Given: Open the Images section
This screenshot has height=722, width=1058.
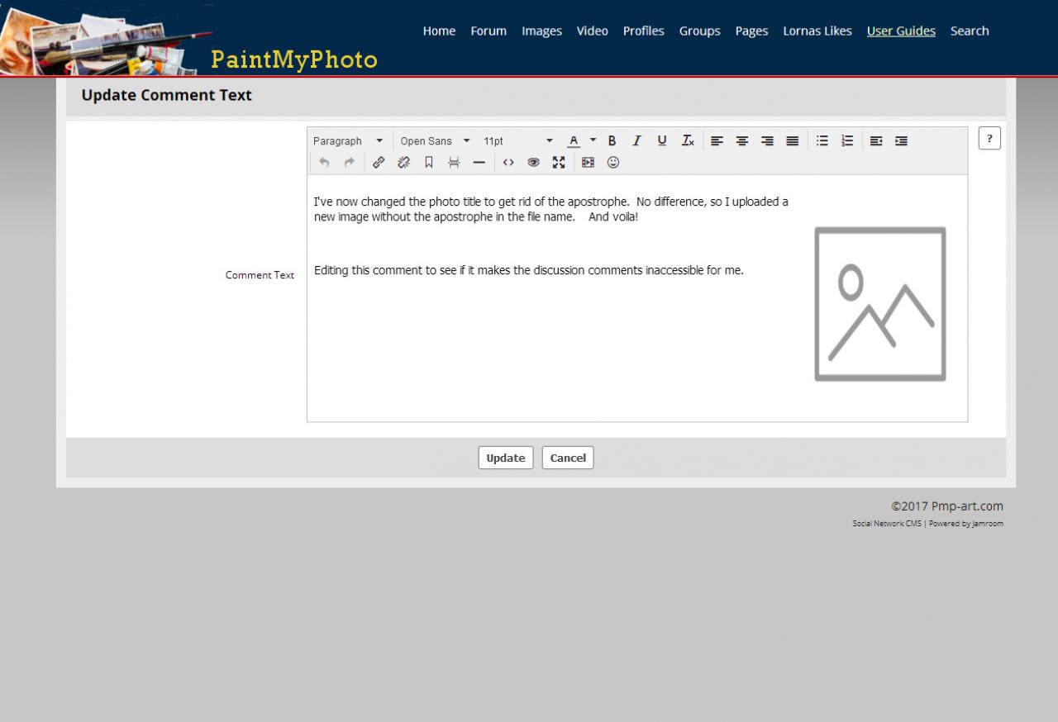Looking at the screenshot, I should click(541, 31).
